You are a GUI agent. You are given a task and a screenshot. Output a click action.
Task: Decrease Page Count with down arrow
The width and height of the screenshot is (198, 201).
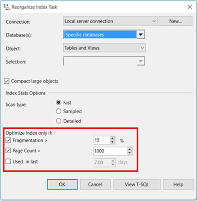tap(130, 153)
